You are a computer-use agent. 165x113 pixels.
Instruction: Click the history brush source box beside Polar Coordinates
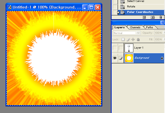click(x=115, y=12)
